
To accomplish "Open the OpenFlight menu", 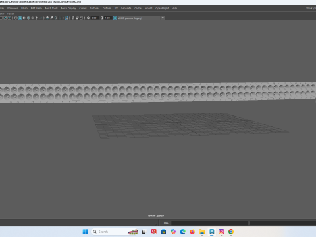I will click(x=162, y=8).
